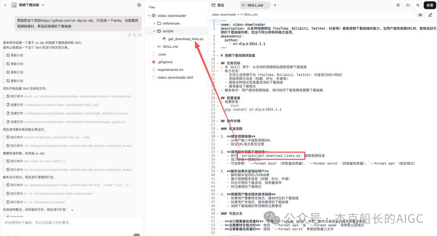
Task: Click the chat input field 欢迎使用扣子编程
Action: coord(72,223)
